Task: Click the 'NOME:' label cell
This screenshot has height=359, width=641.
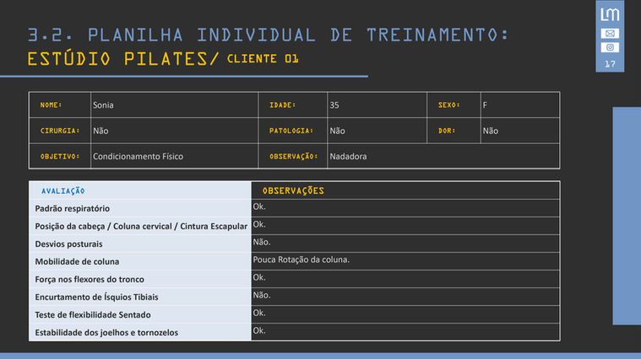Action: point(60,105)
